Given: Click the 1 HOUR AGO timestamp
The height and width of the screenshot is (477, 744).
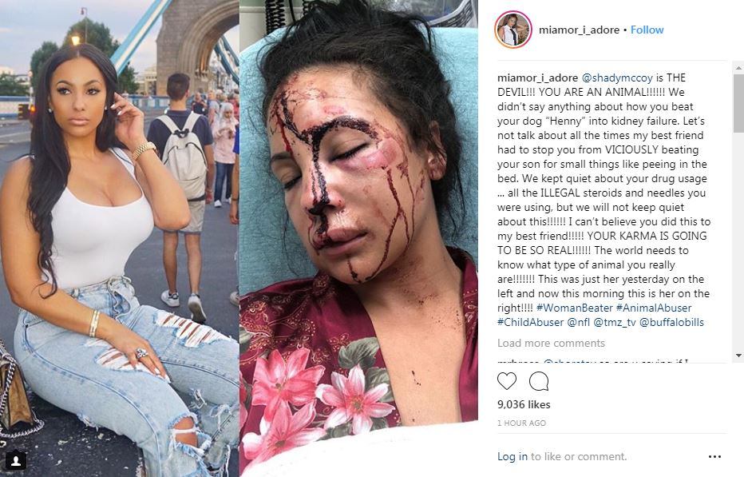Looking at the screenshot, I should point(521,423).
